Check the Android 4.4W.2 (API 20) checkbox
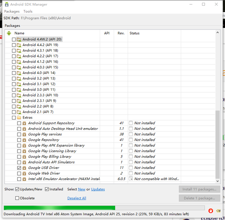Screen dimensions: 225x220 [x=14, y=40]
